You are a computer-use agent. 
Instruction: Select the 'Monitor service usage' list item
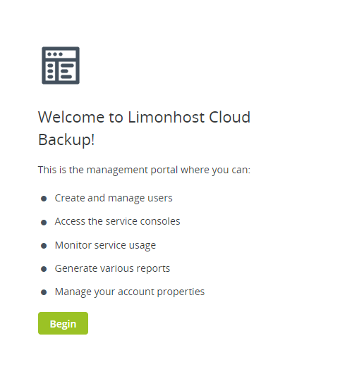point(105,245)
